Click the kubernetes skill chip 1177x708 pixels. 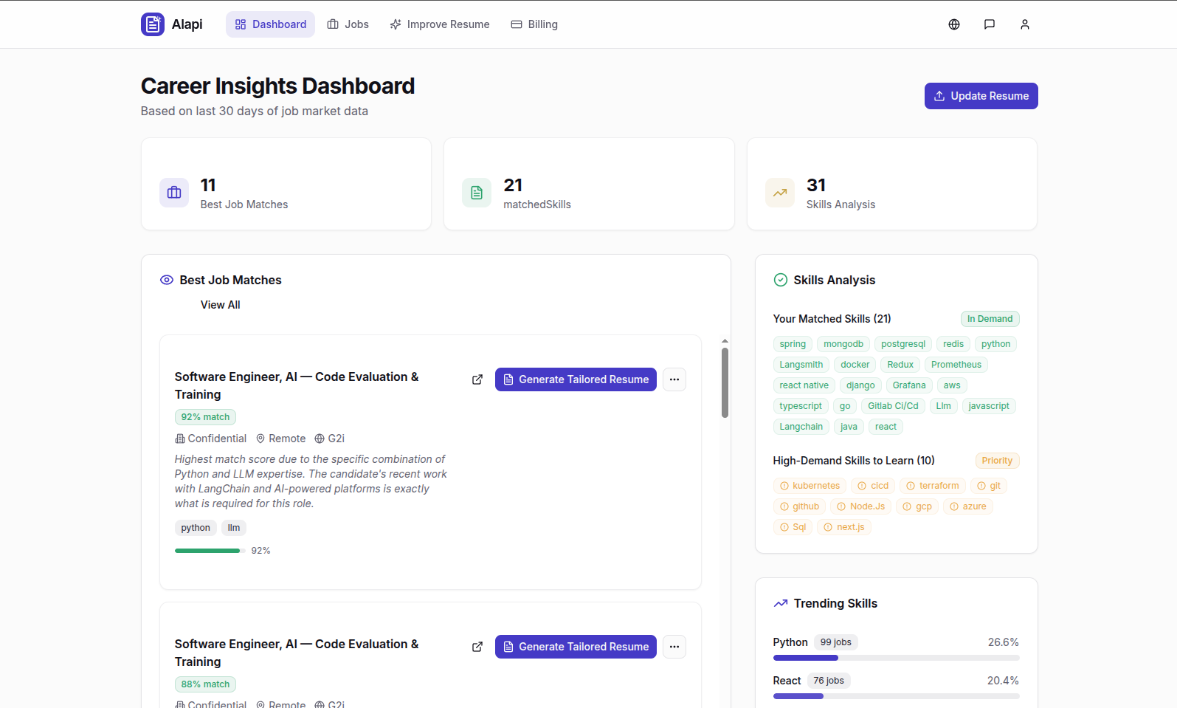(x=810, y=486)
